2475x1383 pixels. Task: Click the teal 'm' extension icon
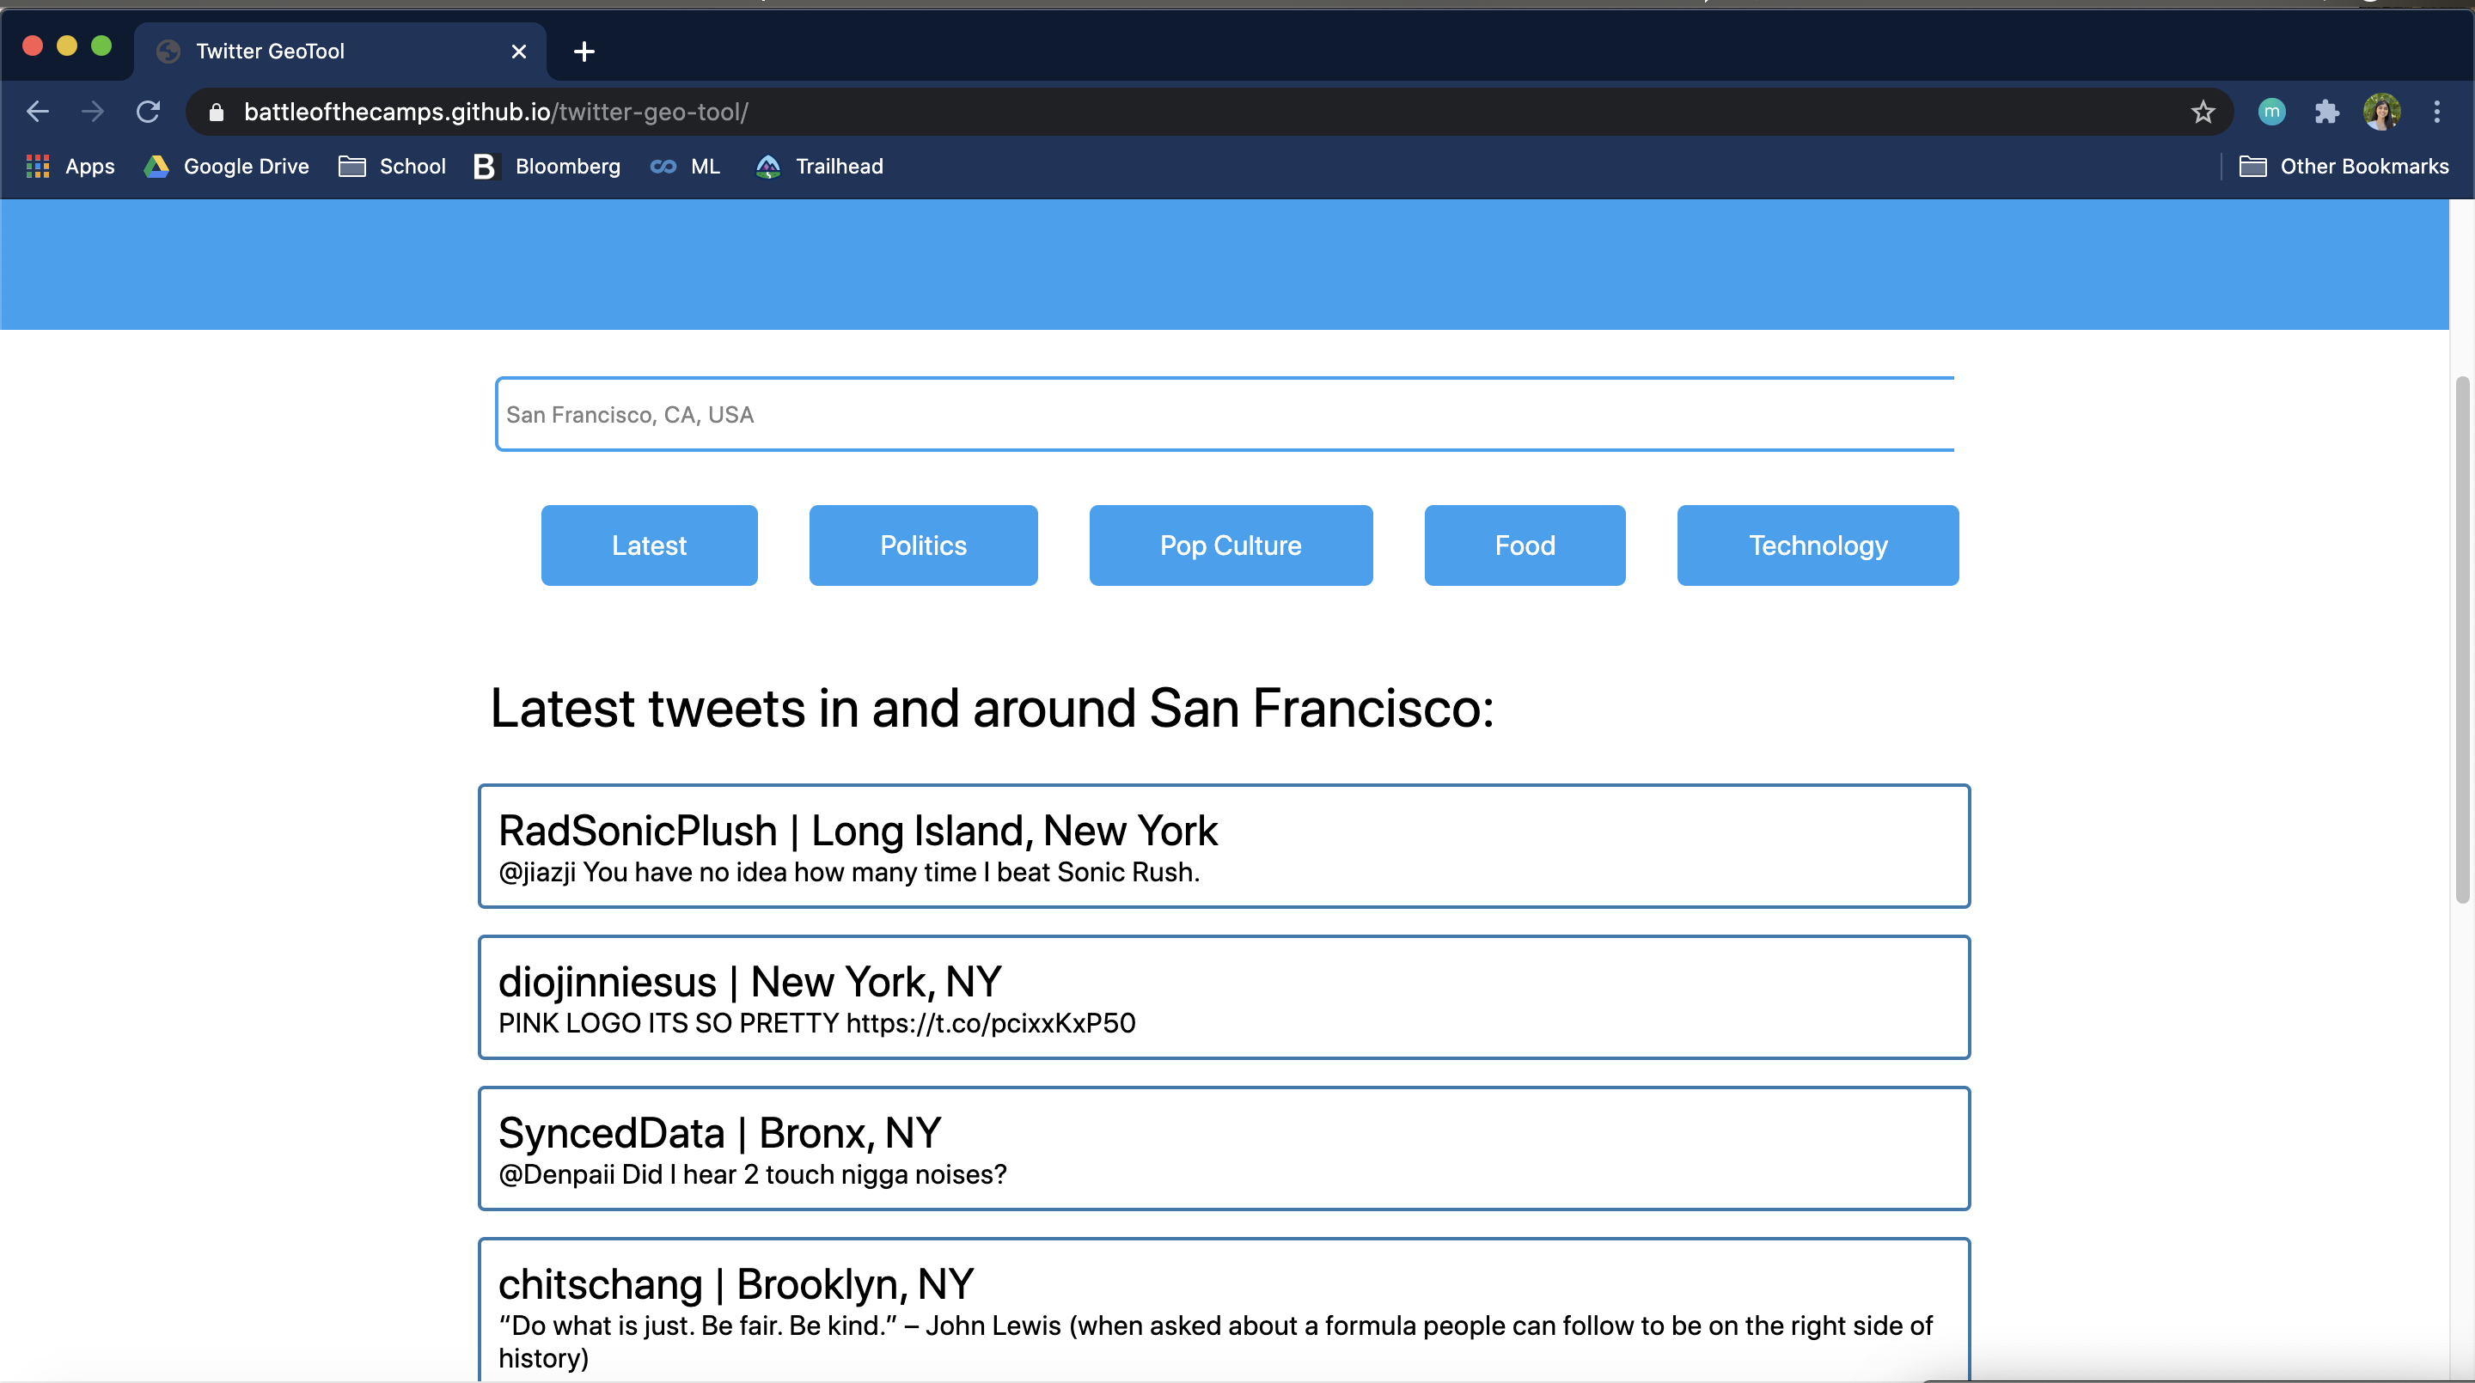2271,113
